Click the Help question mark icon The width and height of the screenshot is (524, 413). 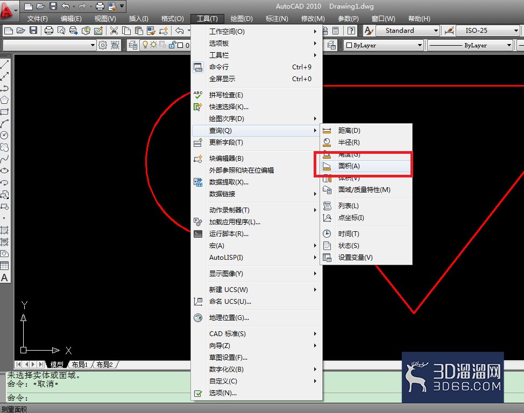(351, 31)
